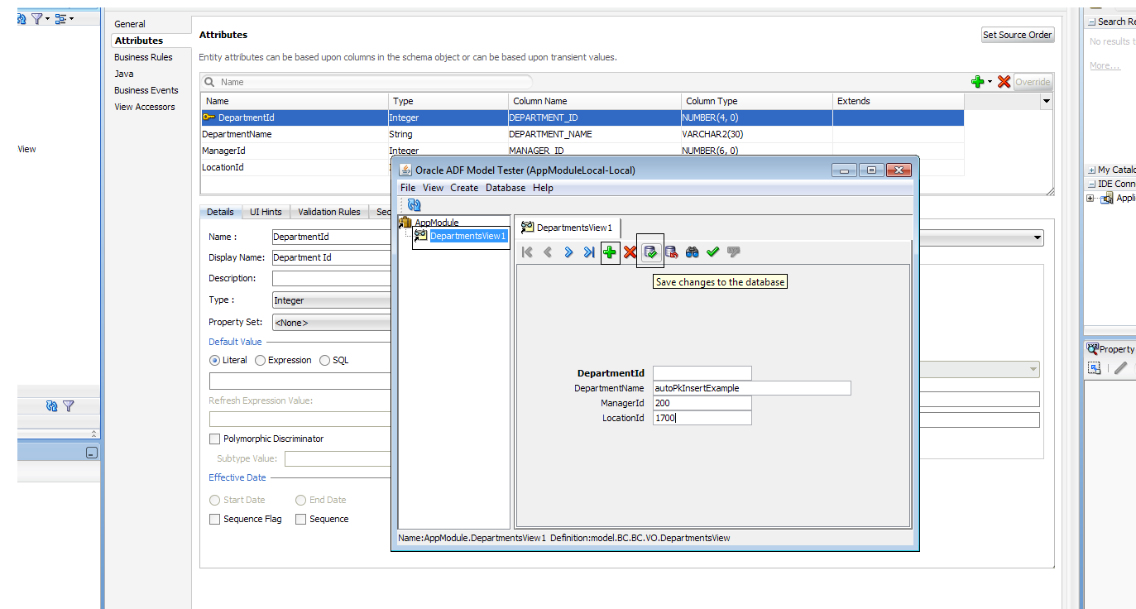Image resolution: width=1136 pixels, height=609 pixels.
Task: Open the binoculars find icon
Action: coord(692,252)
